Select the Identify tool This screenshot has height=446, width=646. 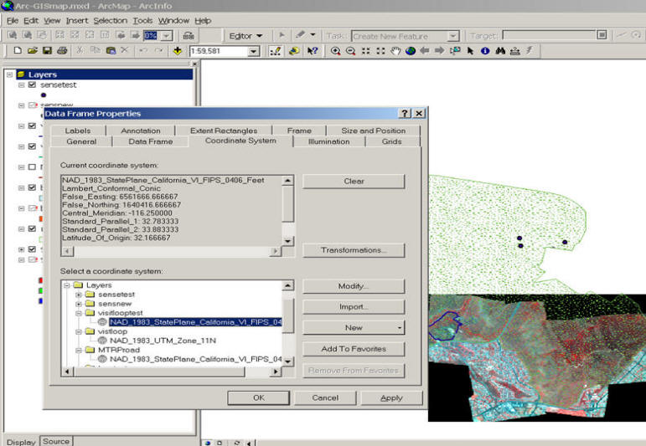tap(485, 51)
